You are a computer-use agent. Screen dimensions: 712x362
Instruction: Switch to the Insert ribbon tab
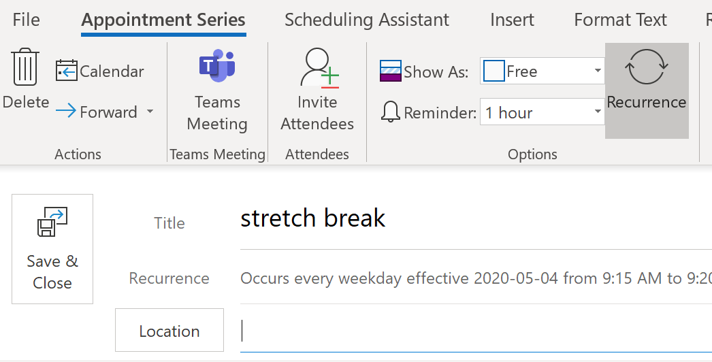512,20
